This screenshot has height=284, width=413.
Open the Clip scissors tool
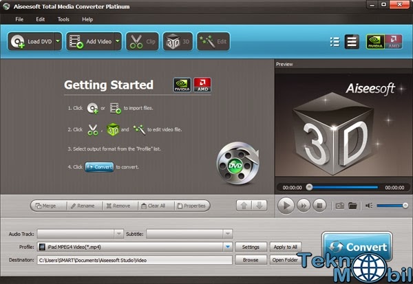(x=142, y=41)
